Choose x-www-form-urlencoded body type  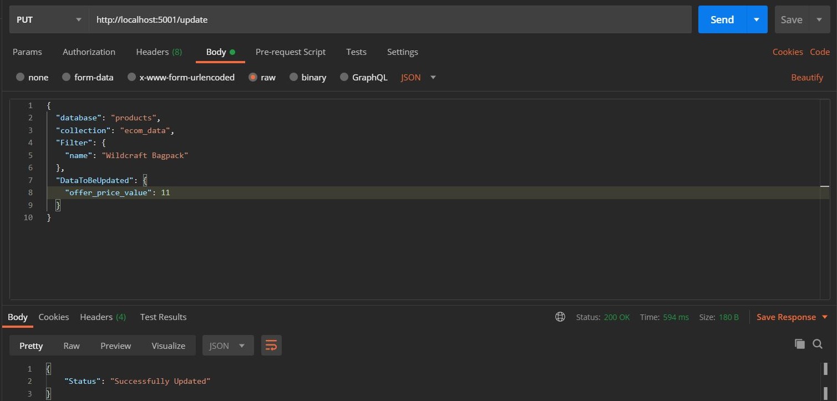point(131,78)
